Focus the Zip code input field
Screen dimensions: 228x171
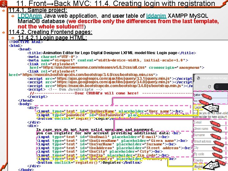click(x=210, y=154)
